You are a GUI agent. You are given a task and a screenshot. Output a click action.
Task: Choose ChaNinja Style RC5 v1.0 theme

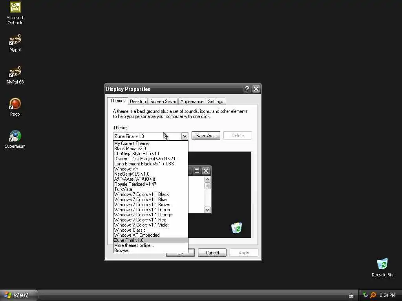coord(150,154)
